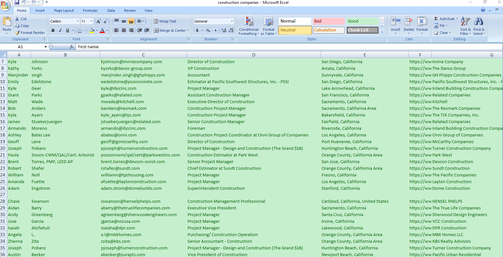The image size is (503, 257).
Task: Click the Paste icon in Clipboard
Action: (7, 22)
